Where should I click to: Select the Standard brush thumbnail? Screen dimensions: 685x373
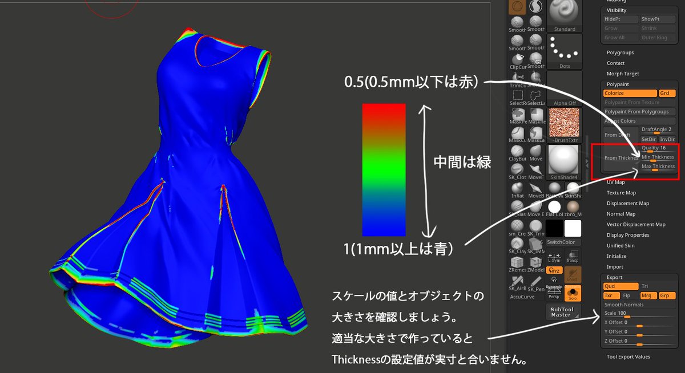click(565, 16)
